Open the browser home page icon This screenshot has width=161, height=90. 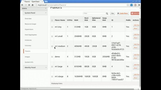tap(32, 5)
